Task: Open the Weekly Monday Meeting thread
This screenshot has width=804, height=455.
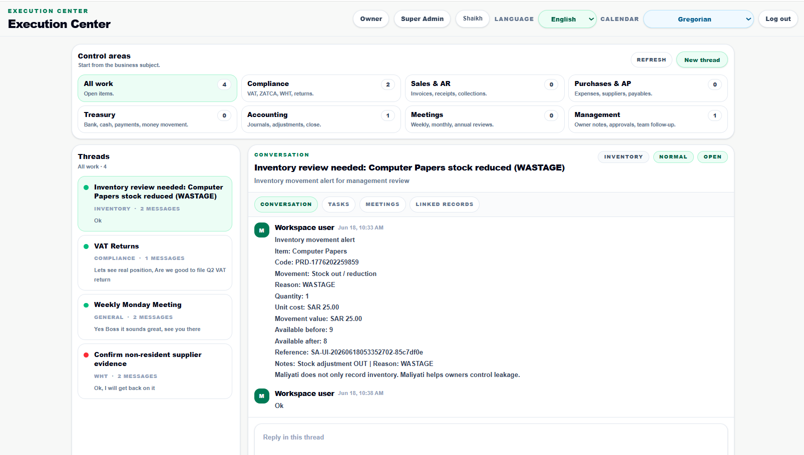Action: tap(155, 317)
